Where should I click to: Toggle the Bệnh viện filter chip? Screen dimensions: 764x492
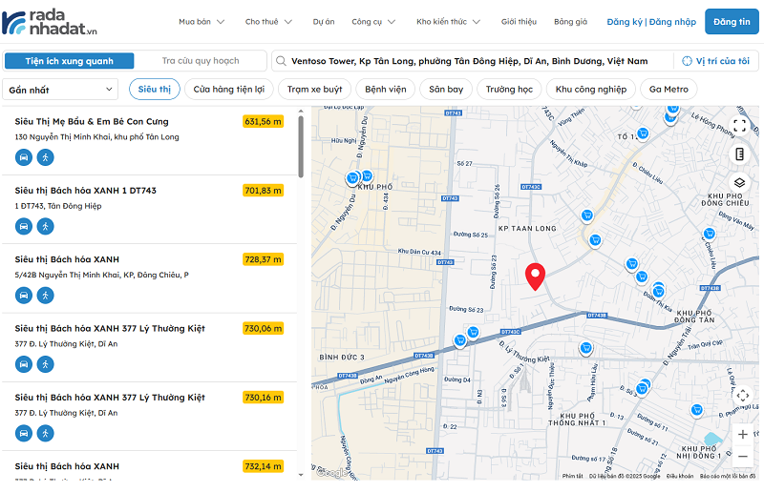pos(385,90)
